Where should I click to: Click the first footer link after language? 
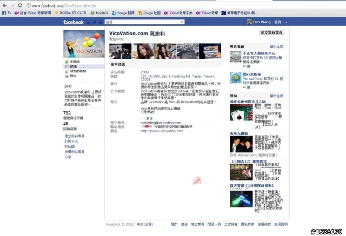pyautogui.click(x=174, y=224)
